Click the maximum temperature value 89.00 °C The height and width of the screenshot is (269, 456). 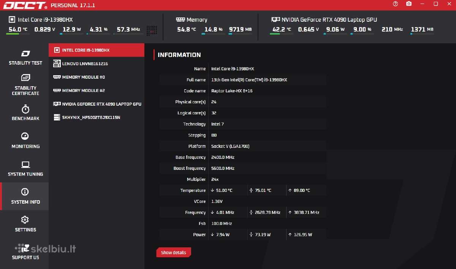tap(302, 190)
